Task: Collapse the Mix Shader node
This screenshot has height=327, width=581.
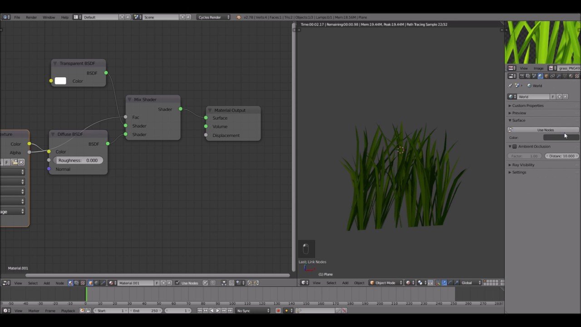Action: tap(129, 100)
